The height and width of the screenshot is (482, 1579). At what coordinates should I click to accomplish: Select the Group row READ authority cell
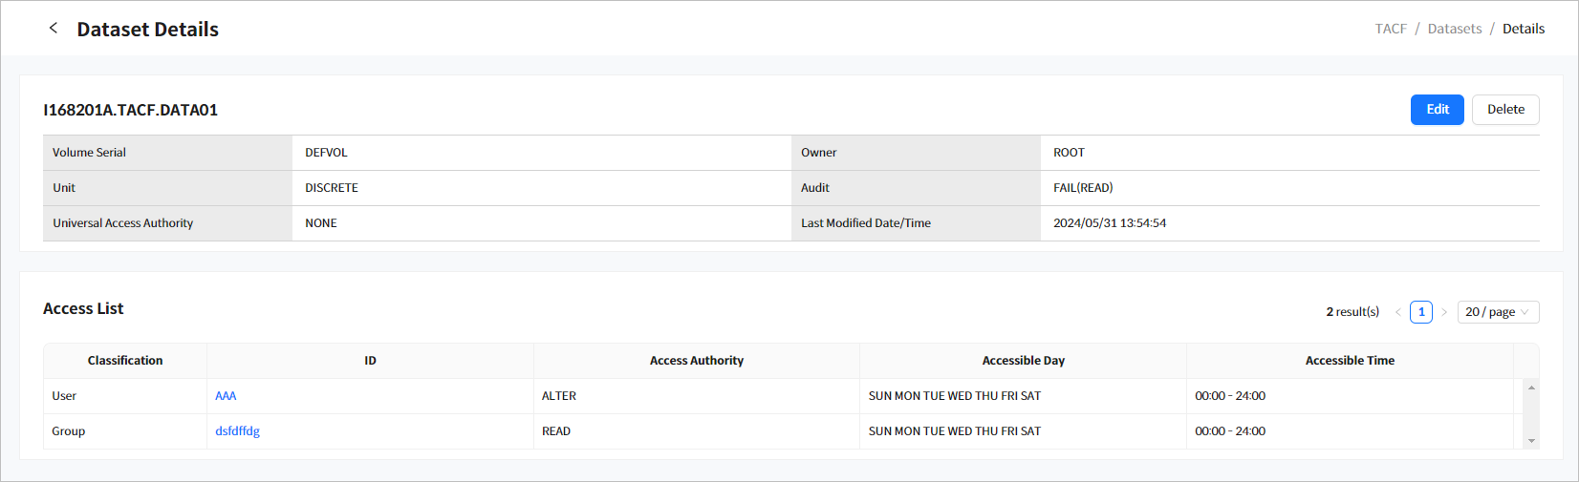click(556, 431)
